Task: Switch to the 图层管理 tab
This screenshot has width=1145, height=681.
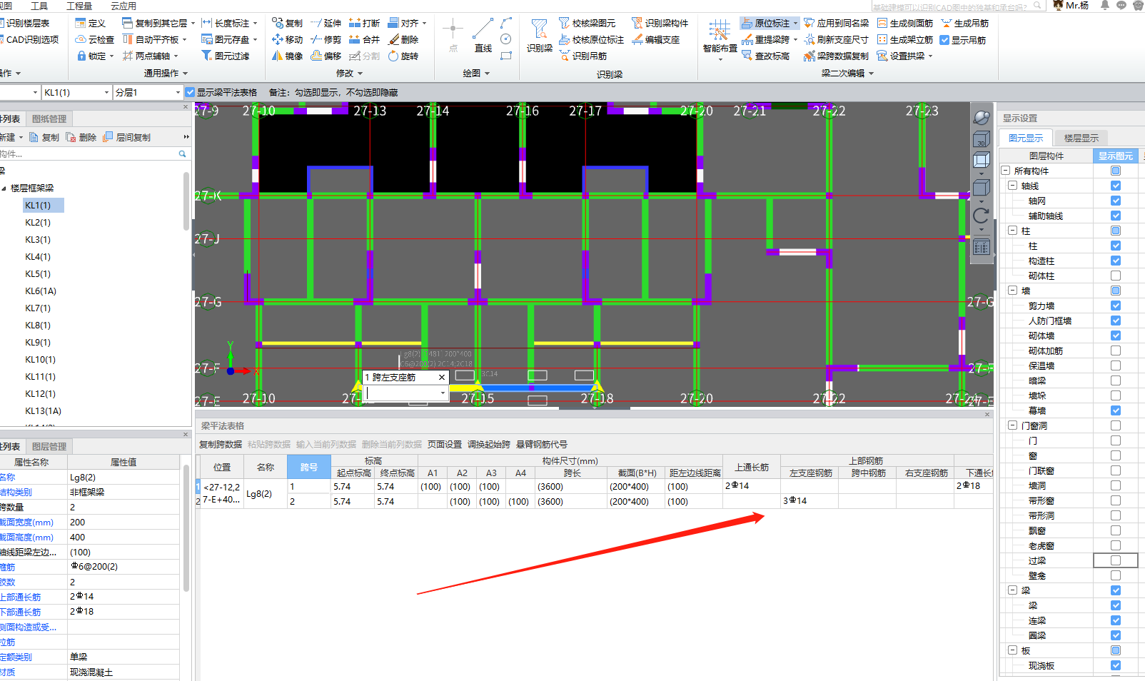Action: pyautogui.click(x=49, y=446)
